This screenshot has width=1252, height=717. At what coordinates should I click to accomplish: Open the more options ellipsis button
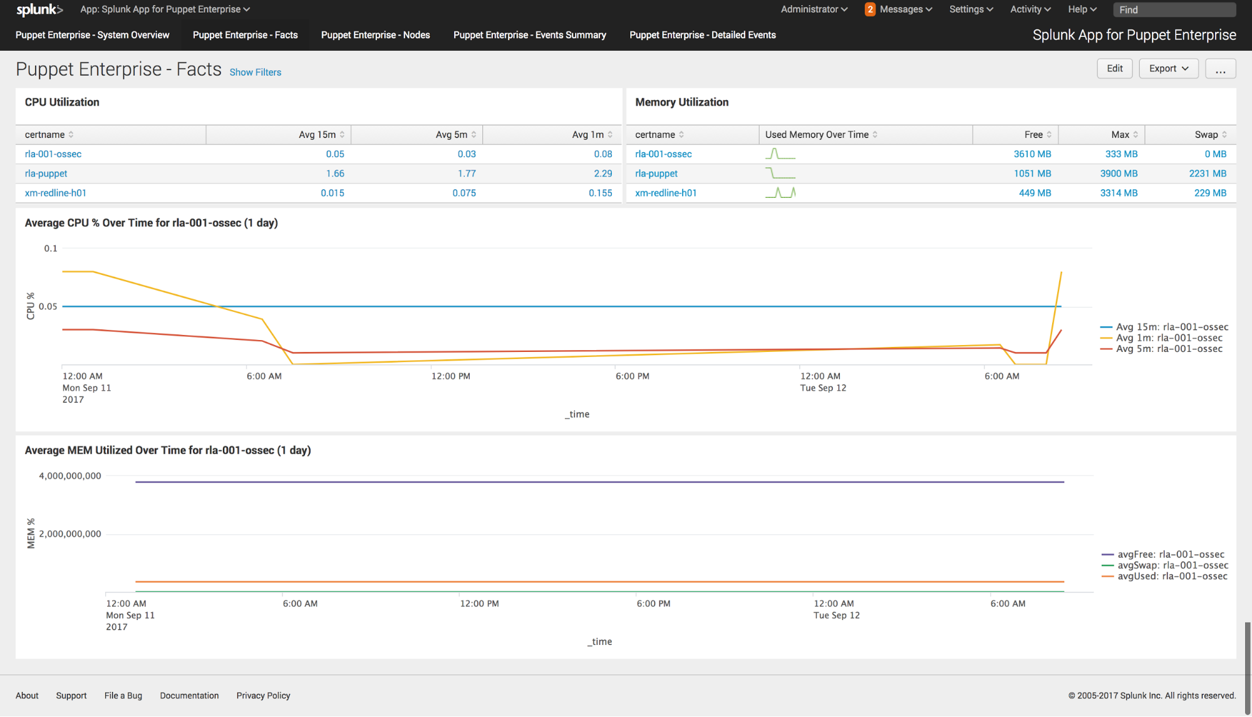click(1220, 68)
